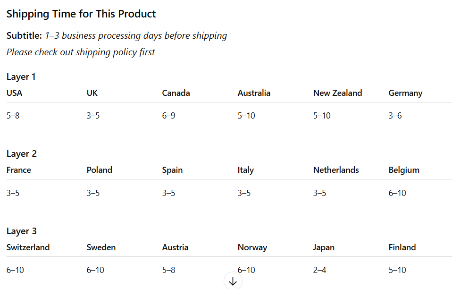
Task: Click the 'Shipping Time for This Product' heading
Action: [81, 14]
